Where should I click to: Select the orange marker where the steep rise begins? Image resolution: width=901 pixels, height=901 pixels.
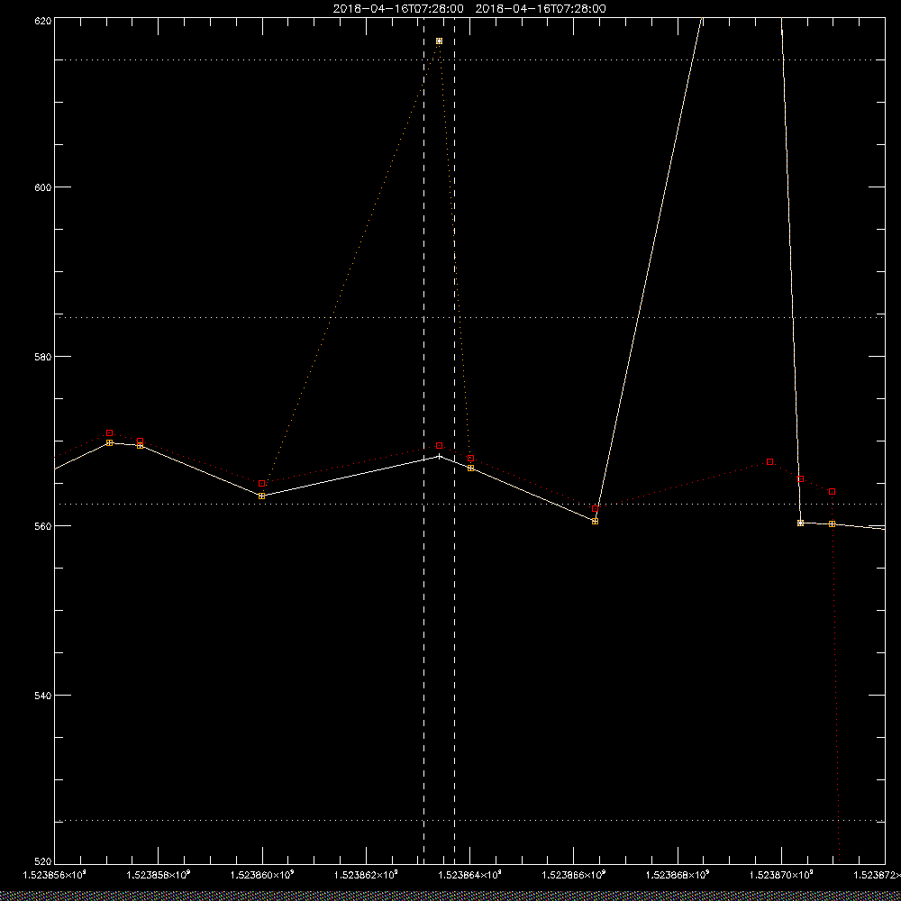click(x=595, y=521)
